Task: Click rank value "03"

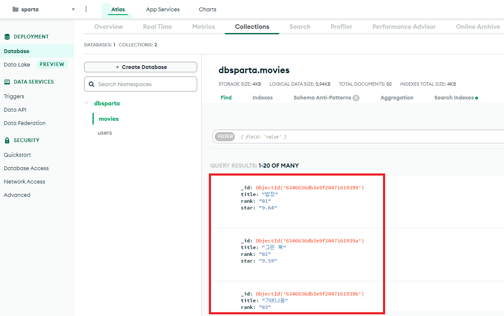Action: click(x=265, y=307)
